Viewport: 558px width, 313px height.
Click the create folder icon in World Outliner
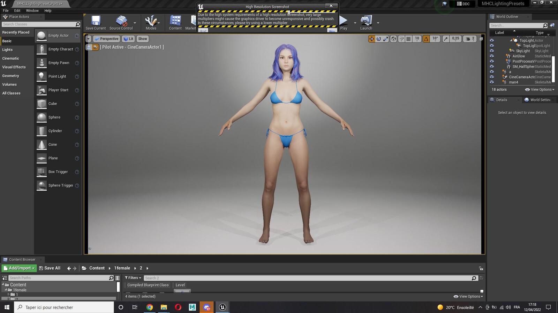pyautogui.click(x=552, y=25)
